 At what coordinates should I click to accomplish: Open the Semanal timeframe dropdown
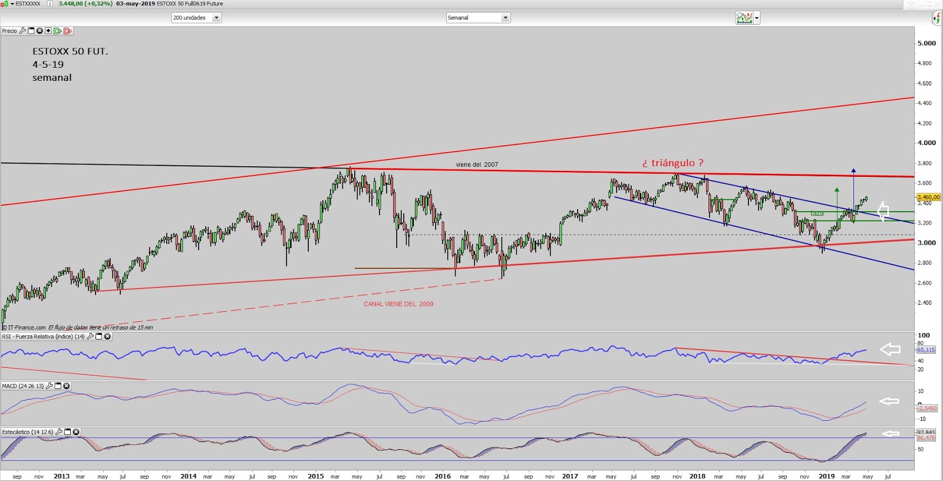click(x=478, y=18)
